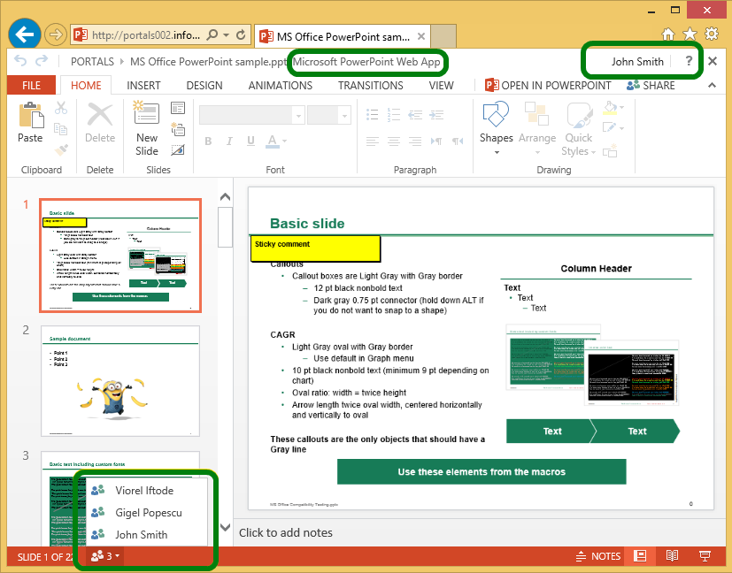Click the duplicate shape icon in Drawing group
Viewport: 732px width, 573px height.
tap(610, 150)
